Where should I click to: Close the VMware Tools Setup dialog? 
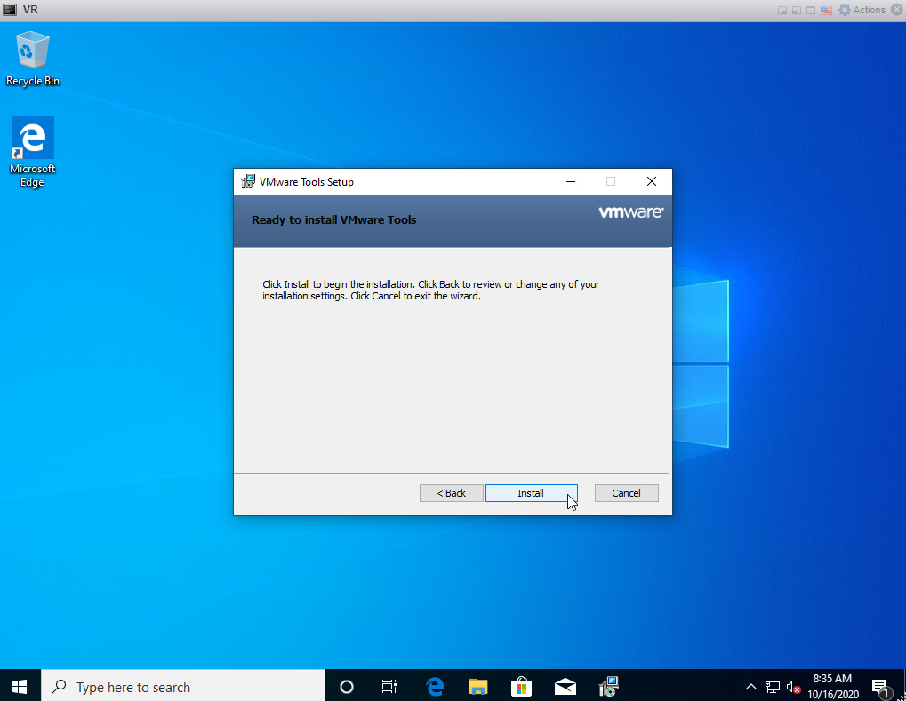(652, 182)
